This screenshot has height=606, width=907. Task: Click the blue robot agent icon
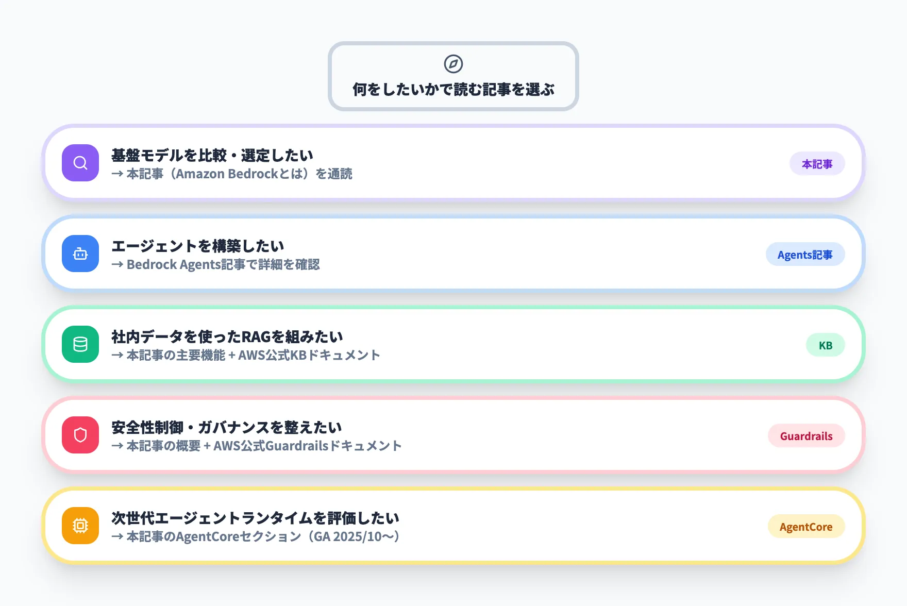pyautogui.click(x=80, y=254)
